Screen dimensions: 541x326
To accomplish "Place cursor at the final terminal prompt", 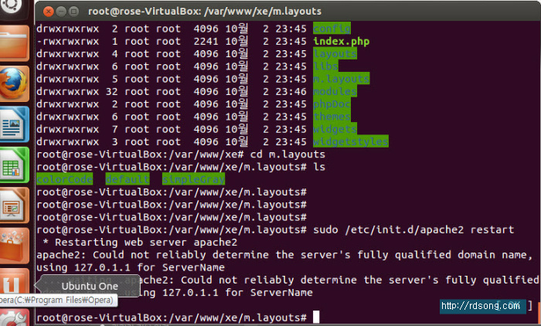I will point(315,317).
